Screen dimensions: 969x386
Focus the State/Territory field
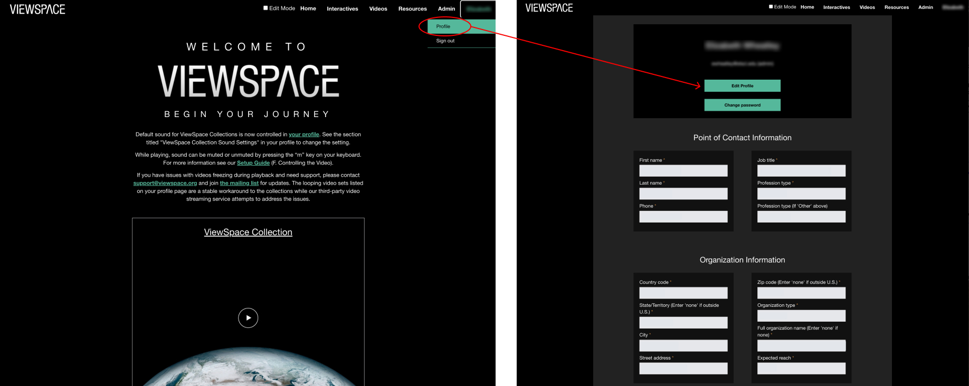[x=683, y=323]
